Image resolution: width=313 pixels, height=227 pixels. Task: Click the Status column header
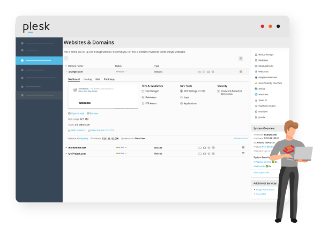(x=118, y=66)
